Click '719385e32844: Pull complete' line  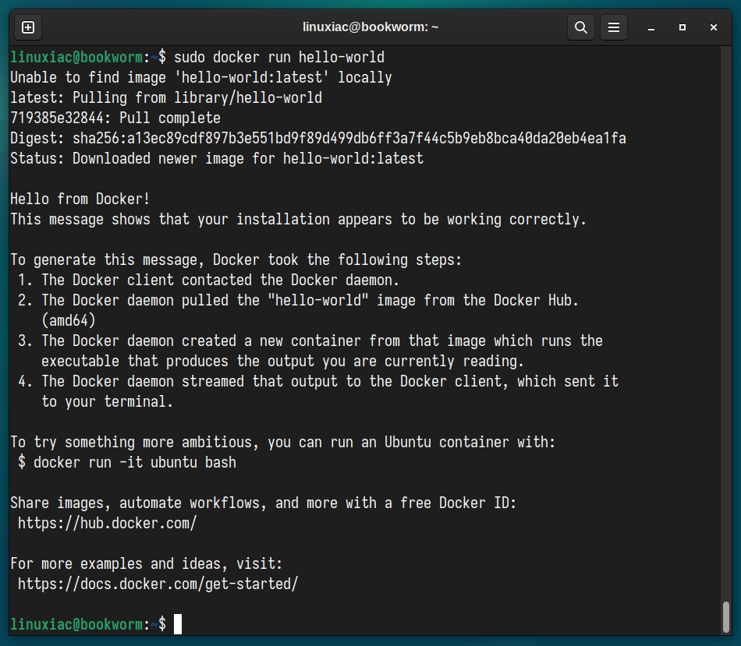[x=115, y=118]
